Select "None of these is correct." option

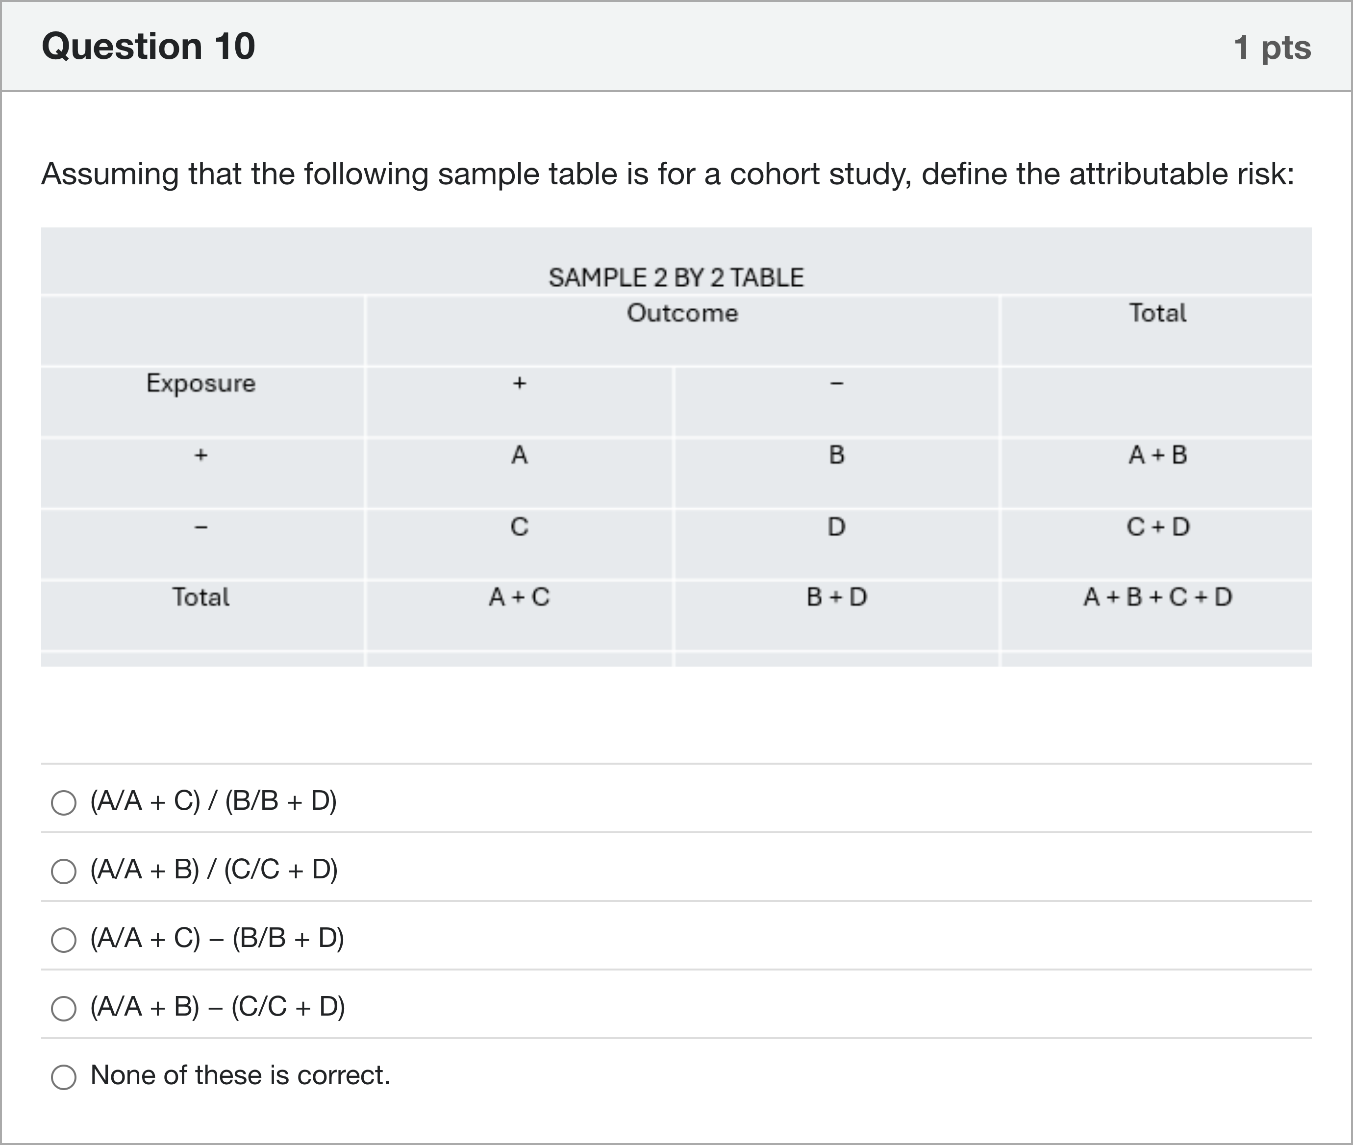click(x=64, y=1077)
